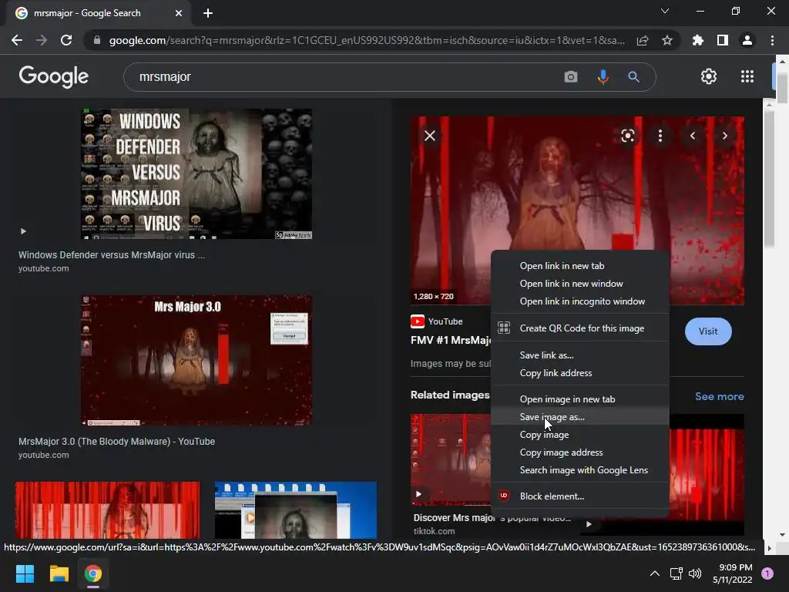This screenshot has height=592, width=789.
Task: Open the tiktok.com related image thumbnail
Action: click(x=450, y=459)
